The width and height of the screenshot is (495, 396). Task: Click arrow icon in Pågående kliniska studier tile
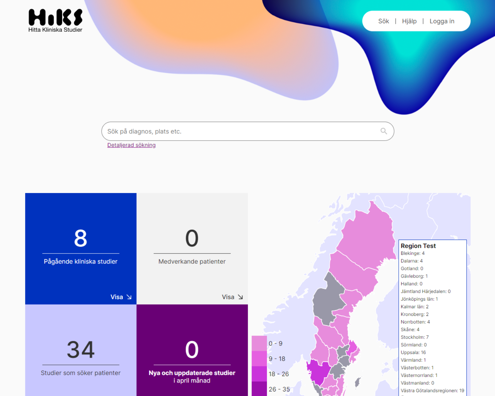tap(129, 297)
